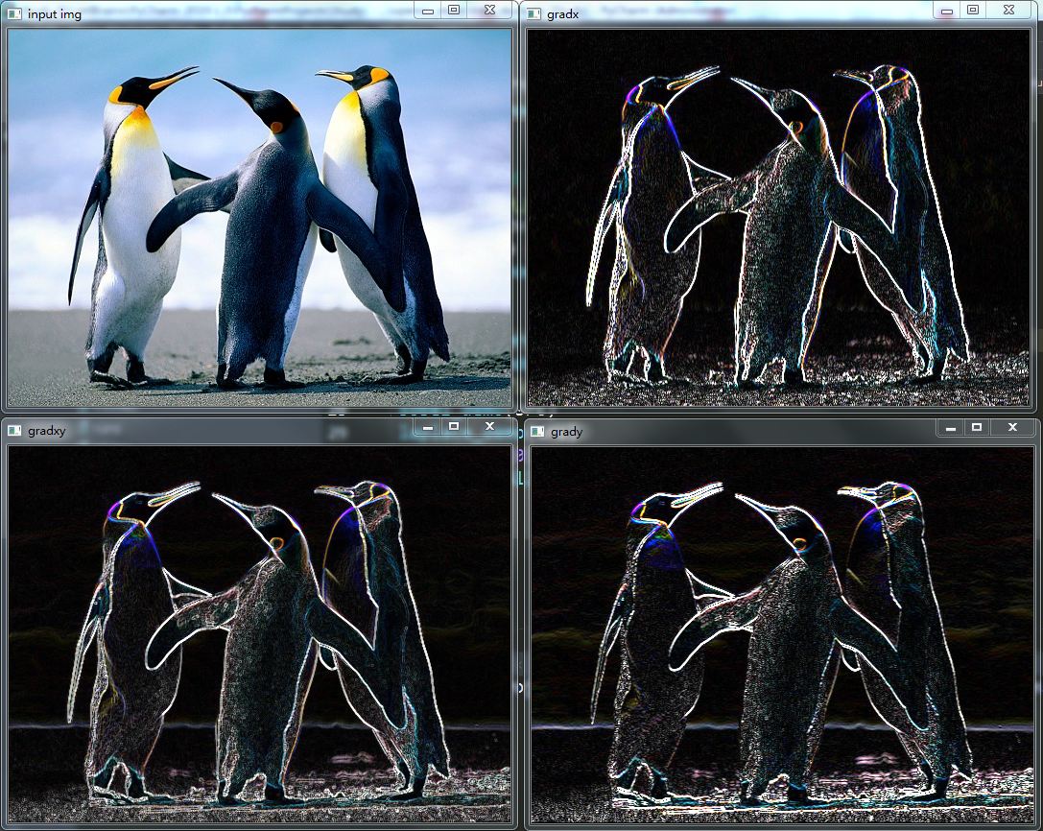1043x831 pixels.
Task: Click the 'gradx' title text
Action: point(562,14)
